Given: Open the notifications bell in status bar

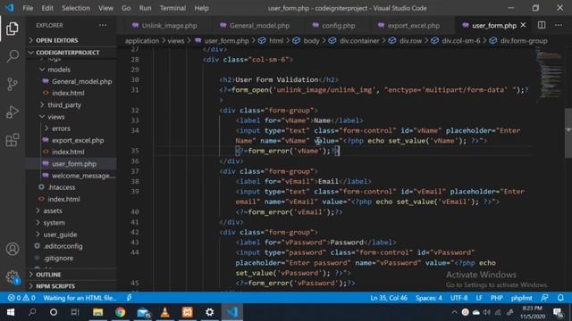Looking at the screenshot, I should coord(560,298).
